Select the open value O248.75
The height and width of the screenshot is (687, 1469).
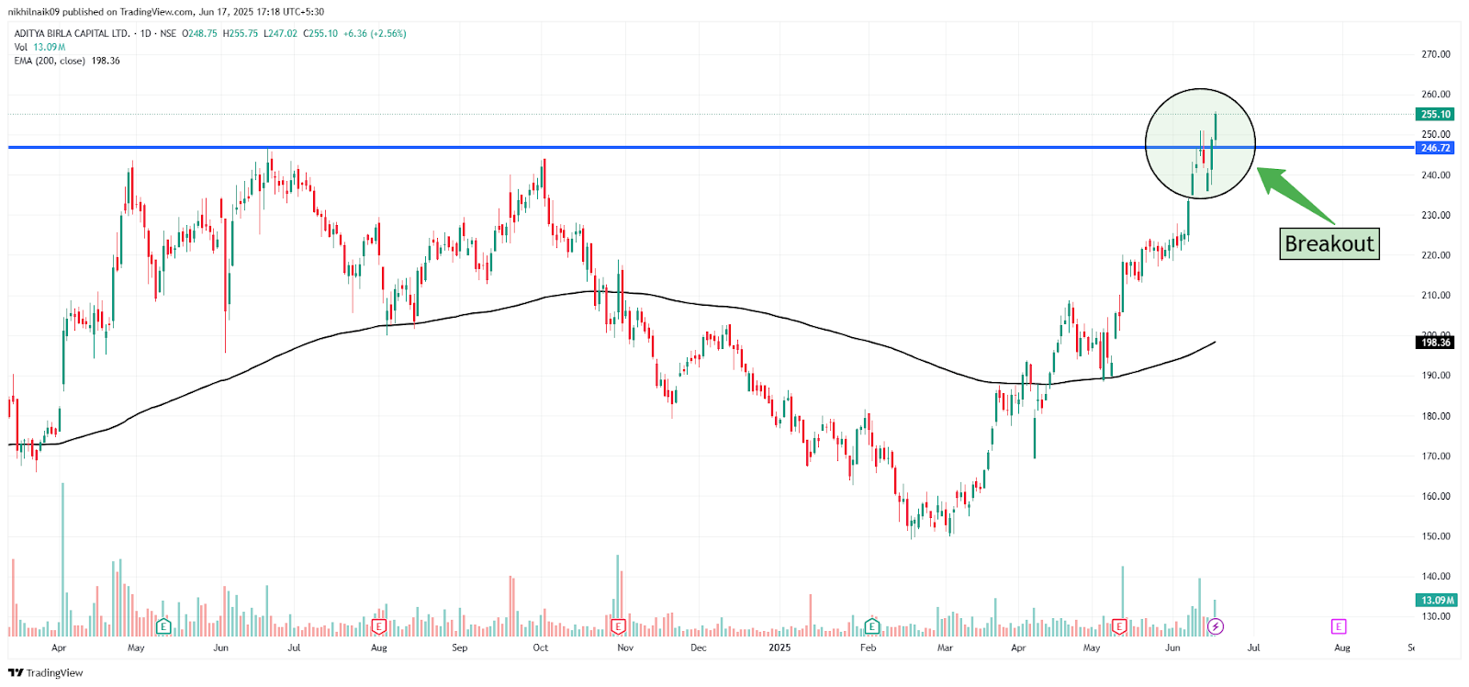[200, 33]
